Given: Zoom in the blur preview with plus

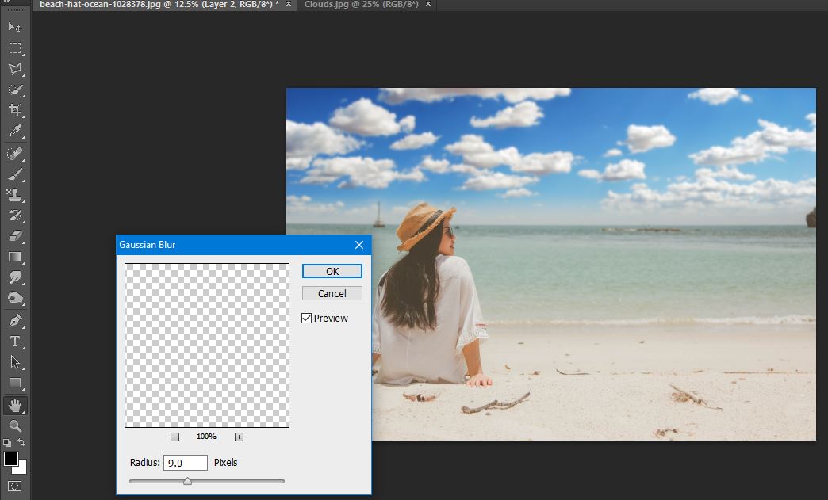Looking at the screenshot, I should 239,437.
